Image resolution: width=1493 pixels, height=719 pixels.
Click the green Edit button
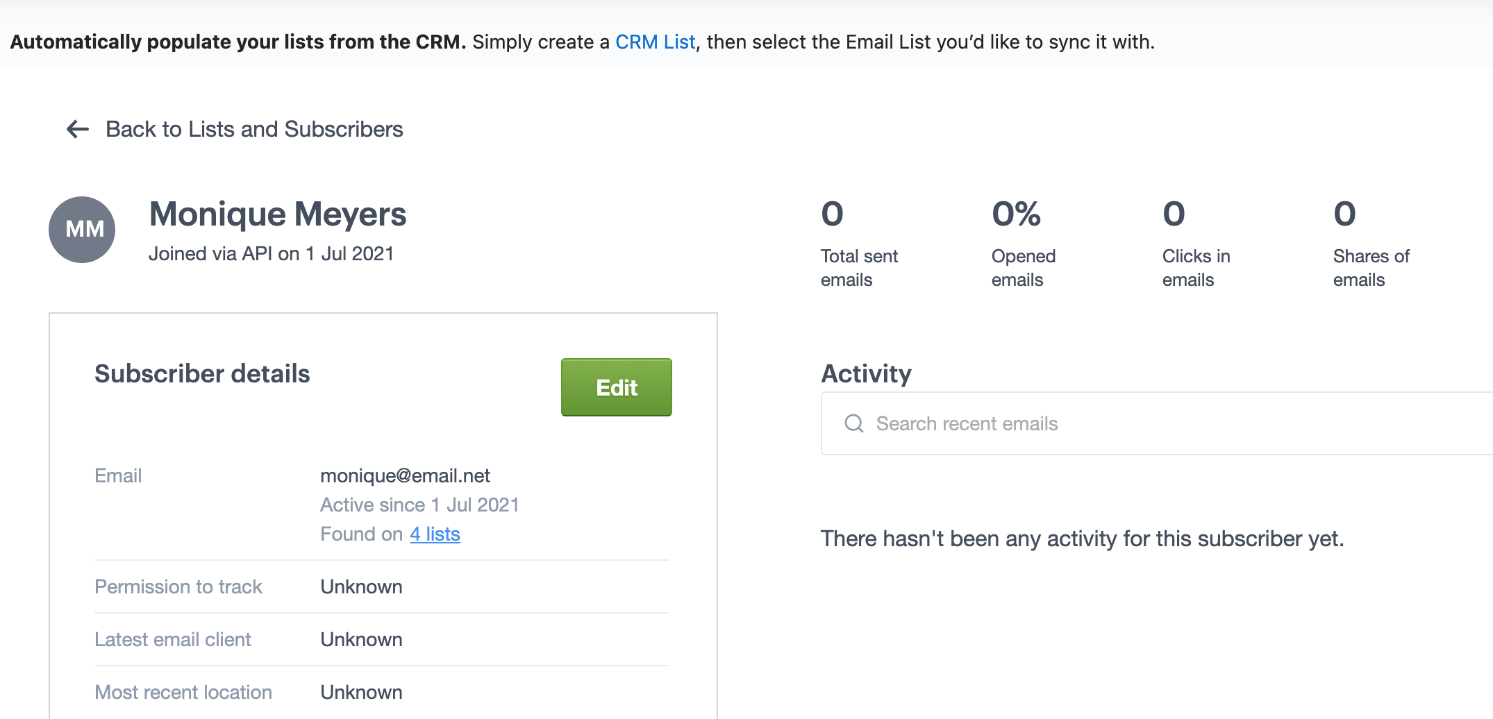tap(617, 387)
